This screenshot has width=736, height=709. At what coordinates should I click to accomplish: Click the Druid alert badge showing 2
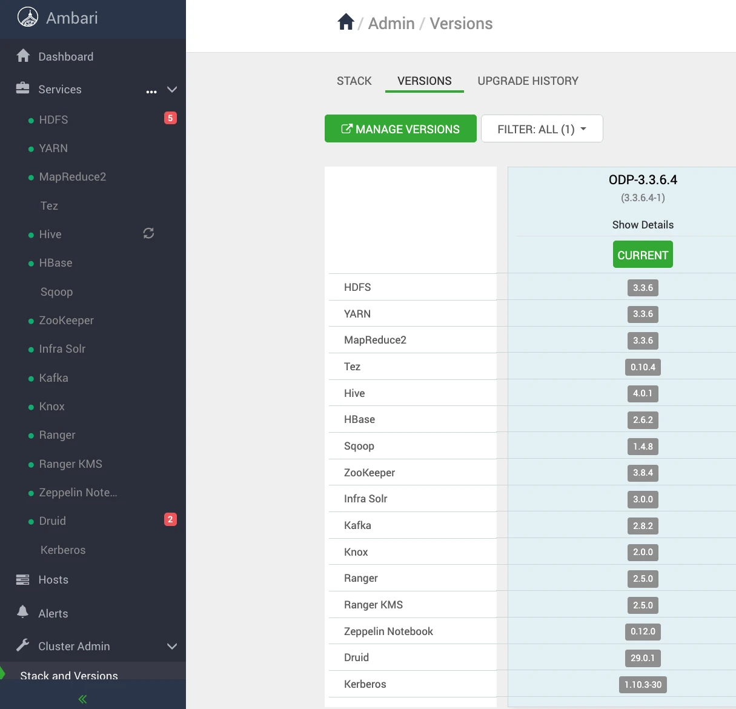click(x=170, y=519)
